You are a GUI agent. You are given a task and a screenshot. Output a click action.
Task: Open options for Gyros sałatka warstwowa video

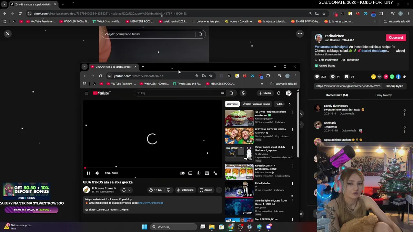pyautogui.click(x=292, y=112)
